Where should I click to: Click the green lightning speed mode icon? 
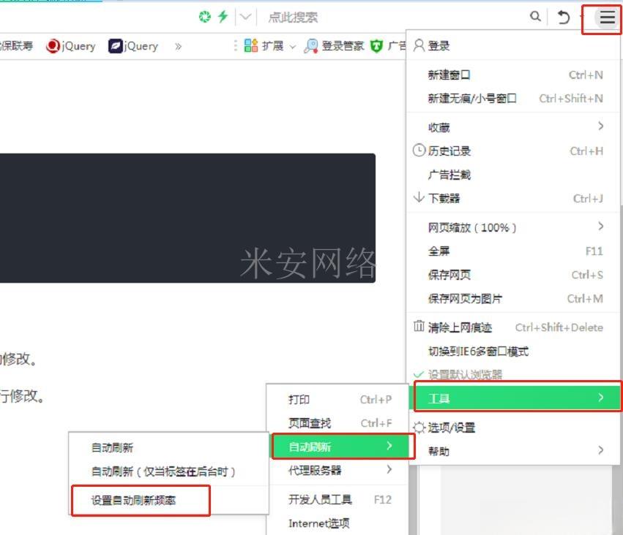coord(223,17)
